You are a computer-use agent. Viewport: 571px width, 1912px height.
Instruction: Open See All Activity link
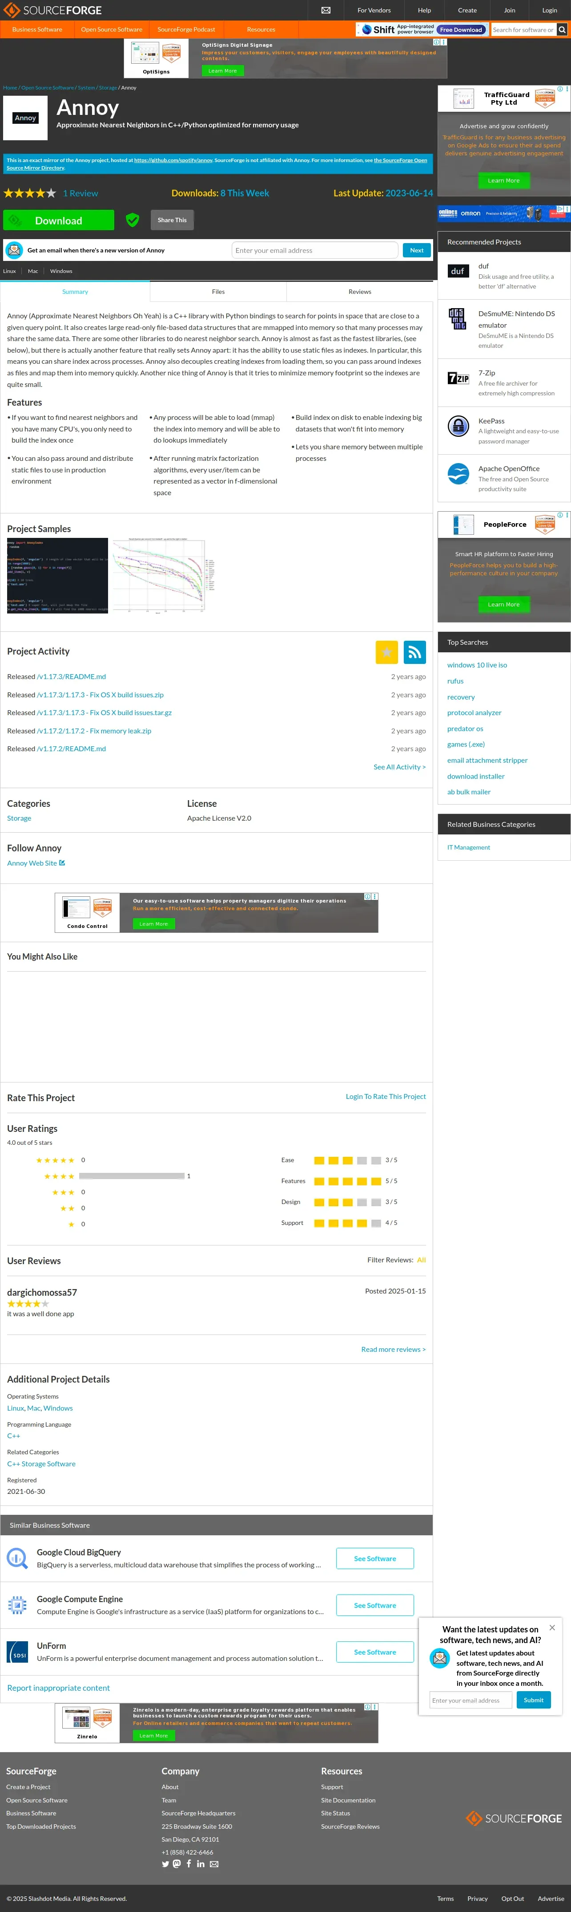pos(399,767)
